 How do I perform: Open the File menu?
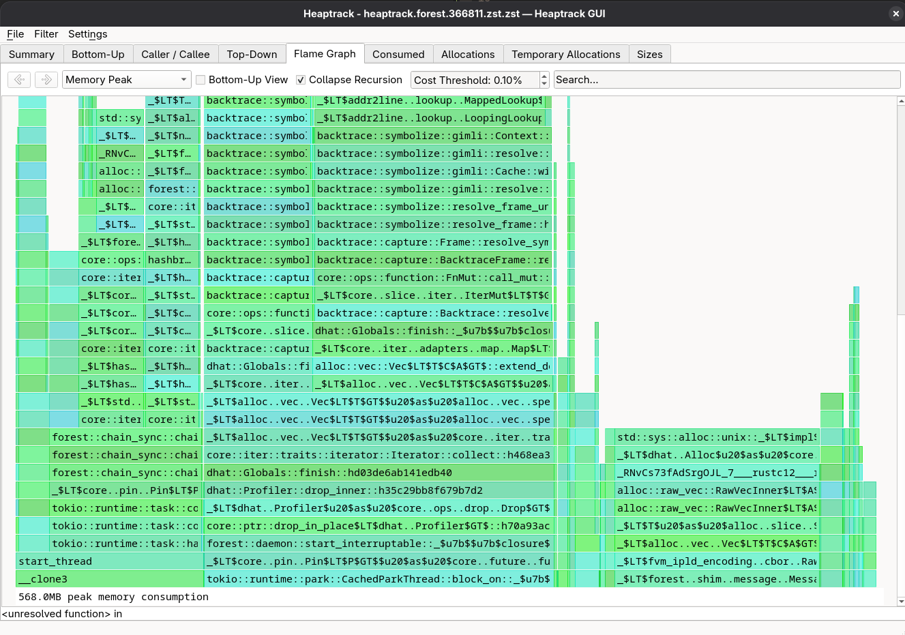point(15,34)
